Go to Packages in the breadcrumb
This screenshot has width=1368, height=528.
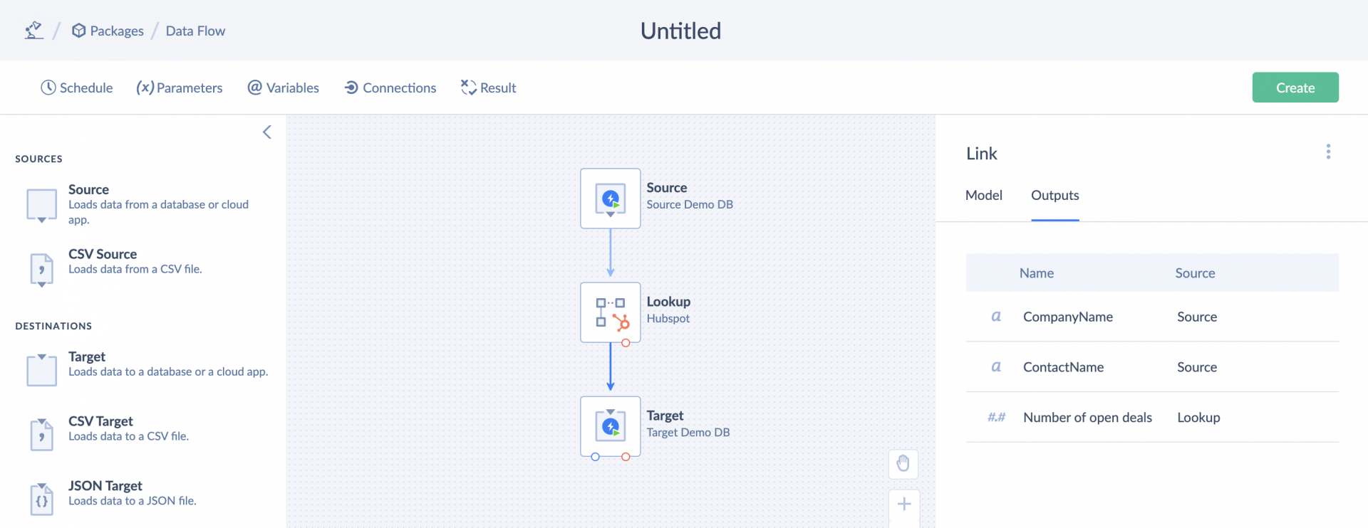click(108, 31)
